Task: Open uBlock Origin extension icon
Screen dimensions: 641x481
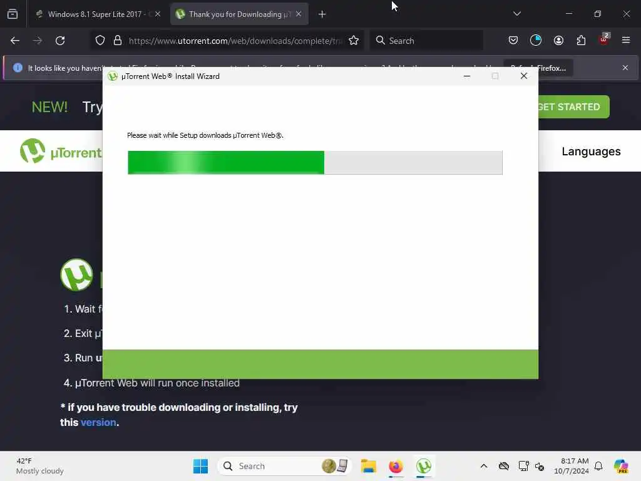Action: click(x=604, y=39)
